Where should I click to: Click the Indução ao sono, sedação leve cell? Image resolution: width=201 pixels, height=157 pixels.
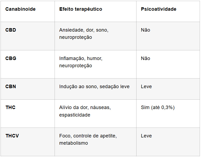click(x=94, y=87)
